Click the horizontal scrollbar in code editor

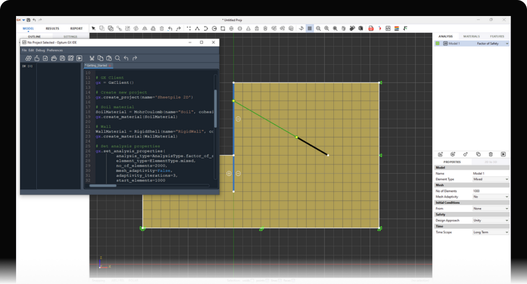pyautogui.click(x=103, y=185)
